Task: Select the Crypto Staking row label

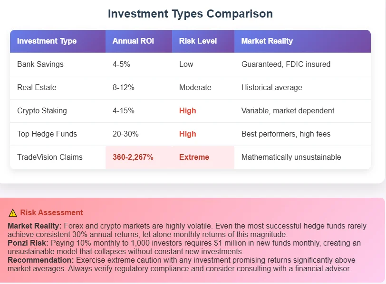Action: point(42,110)
